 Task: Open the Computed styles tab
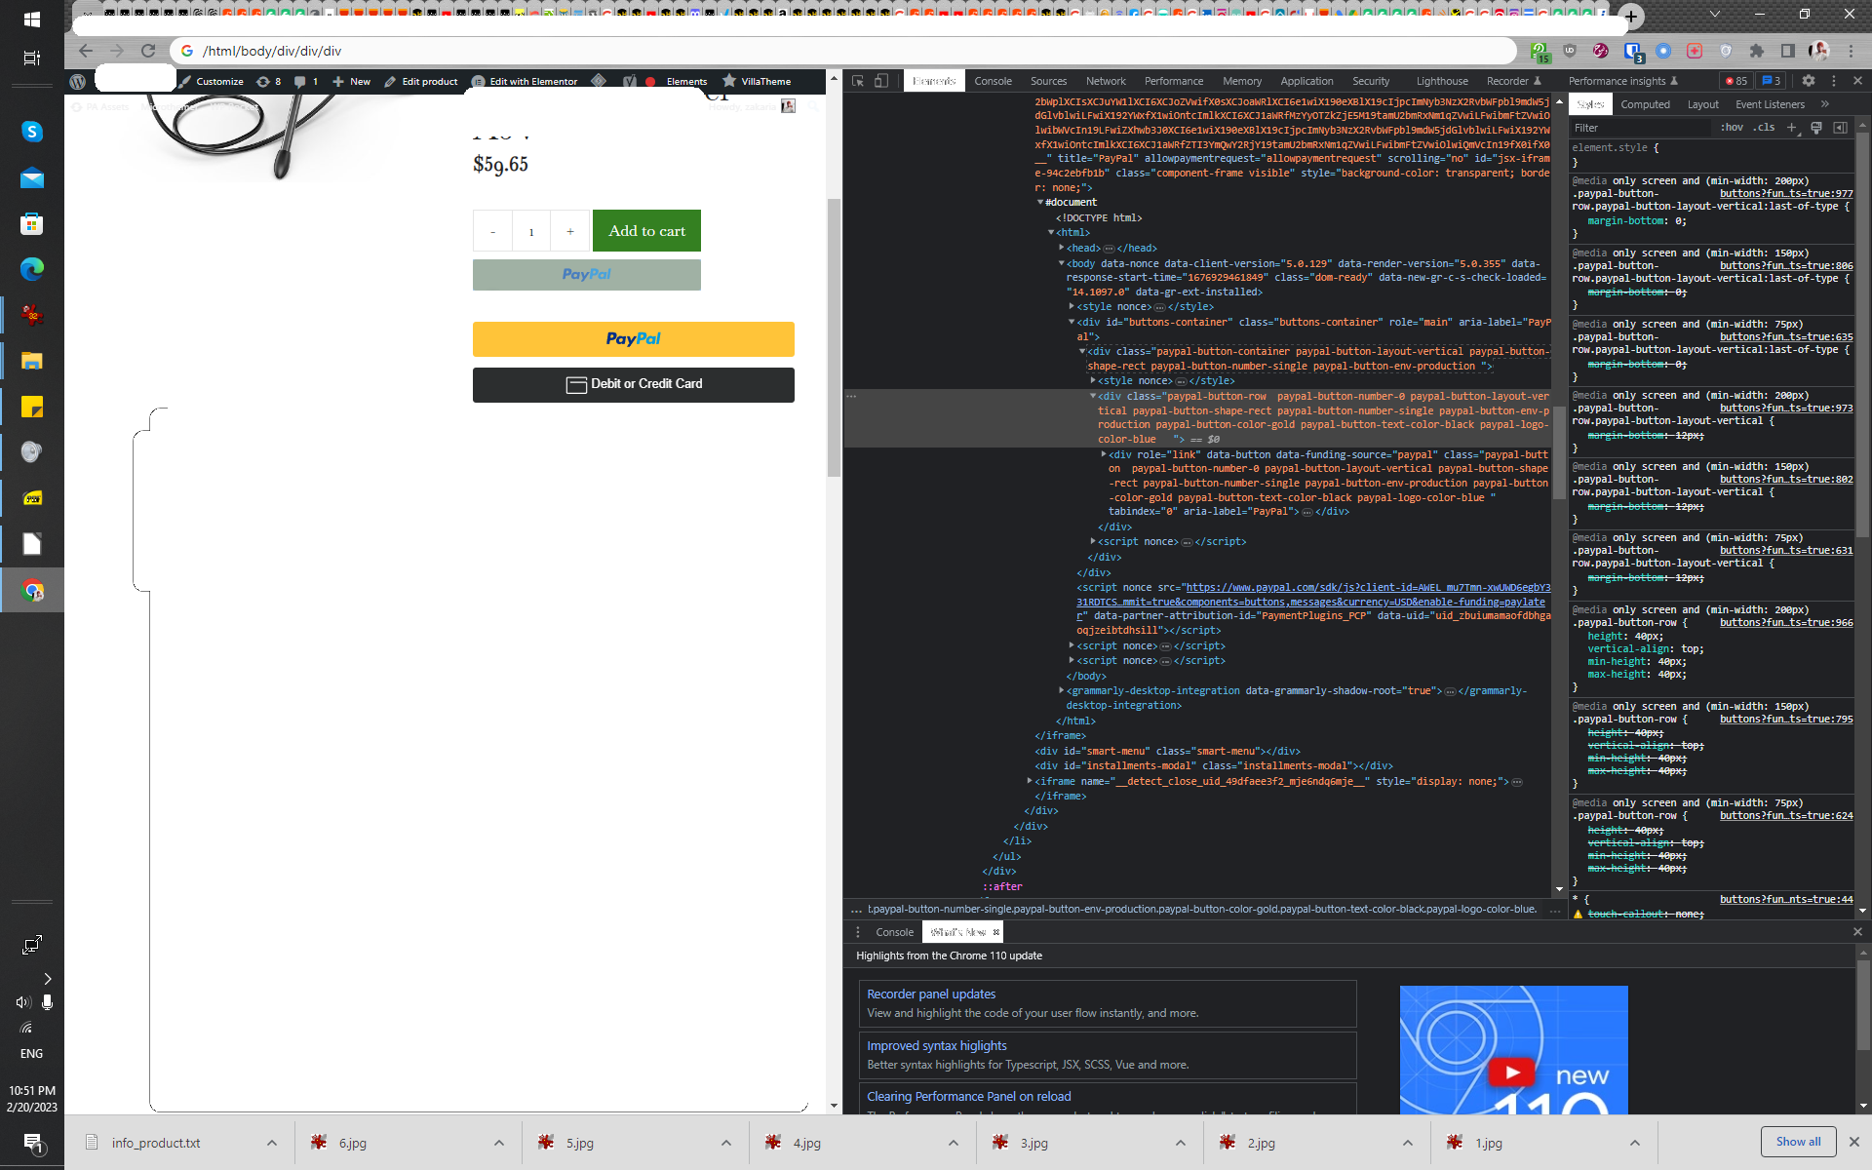[x=1646, y=104]
